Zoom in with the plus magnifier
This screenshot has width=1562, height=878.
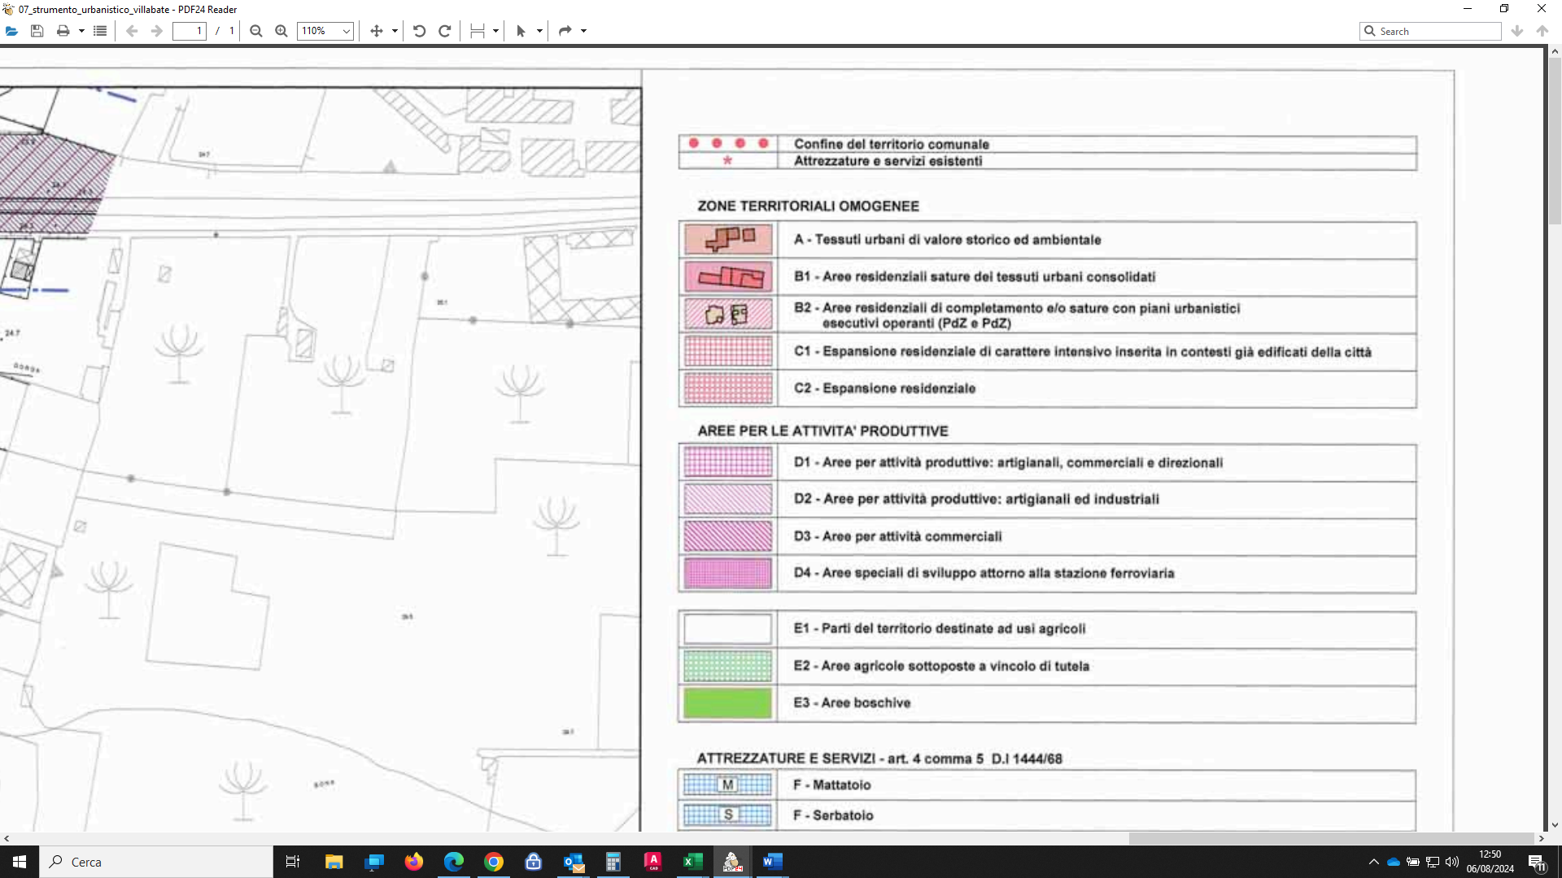coord(281,31)
